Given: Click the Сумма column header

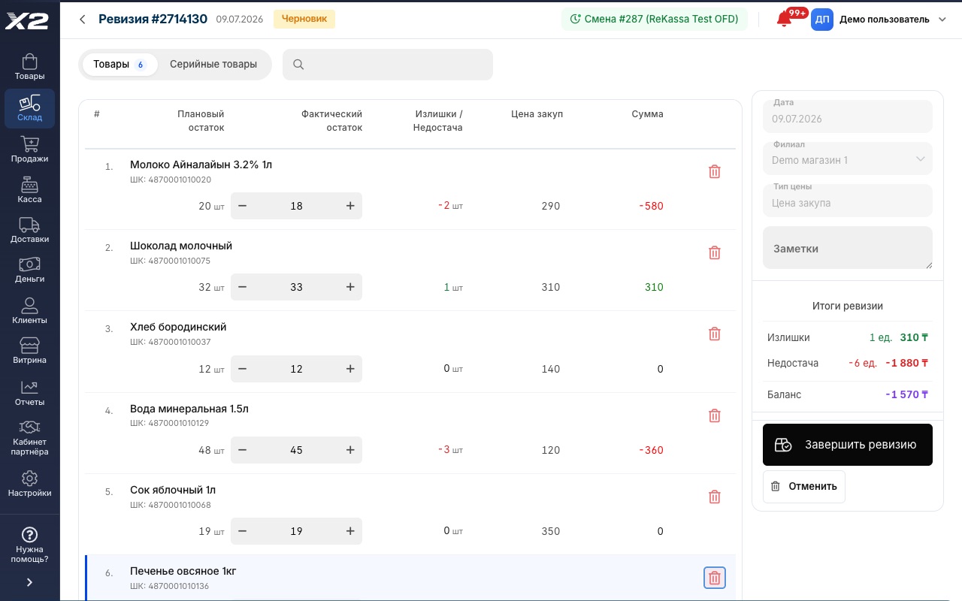Looking at the screenshot, I should pyautogui.click(x=647, y=114).
